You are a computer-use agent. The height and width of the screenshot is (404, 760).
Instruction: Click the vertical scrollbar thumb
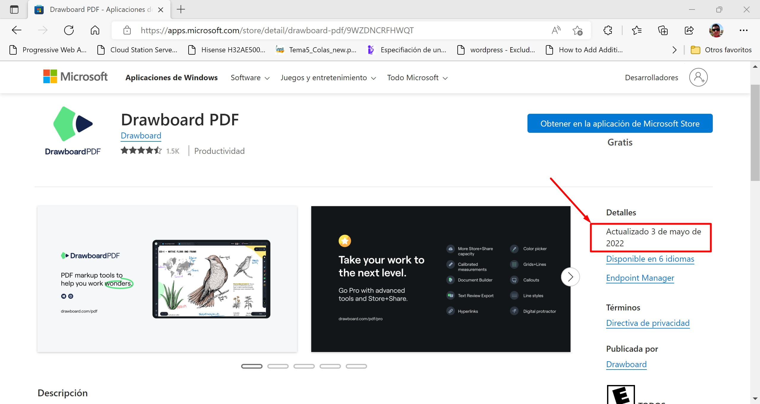point(755,132)
